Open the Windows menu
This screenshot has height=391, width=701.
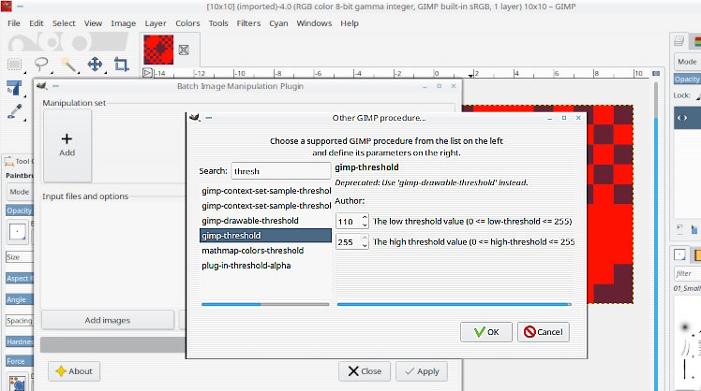coord(314,23)
